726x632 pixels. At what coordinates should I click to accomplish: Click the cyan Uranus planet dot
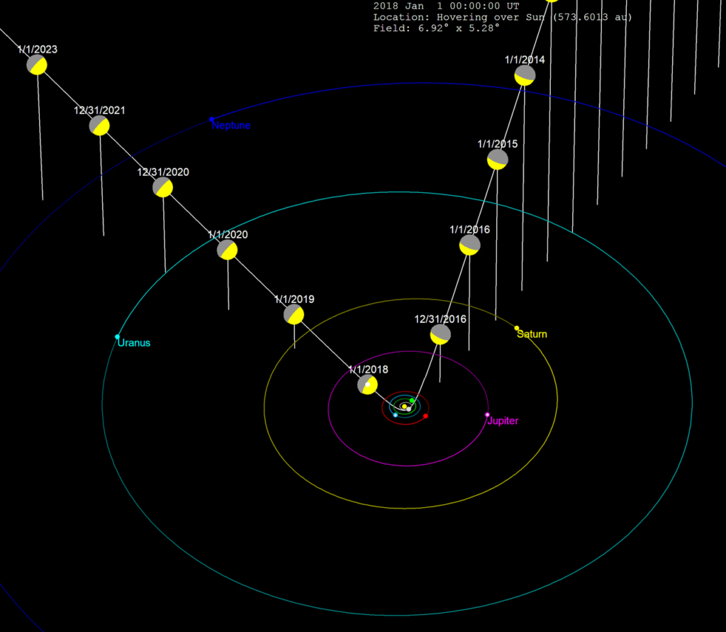pyautogui.click(x=116, y=336)
